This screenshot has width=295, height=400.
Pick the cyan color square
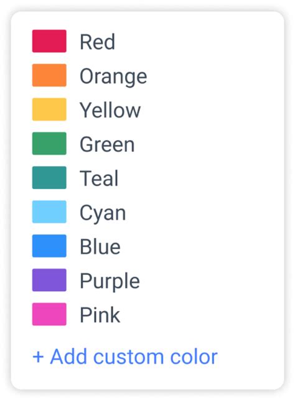tap(49, 212)
